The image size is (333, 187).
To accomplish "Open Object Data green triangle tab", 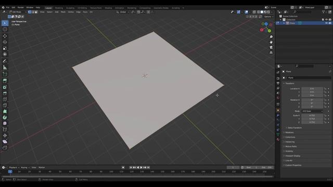I will click(278, 135).
